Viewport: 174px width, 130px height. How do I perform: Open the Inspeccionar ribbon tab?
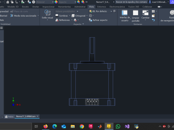[x=49, y=7]
